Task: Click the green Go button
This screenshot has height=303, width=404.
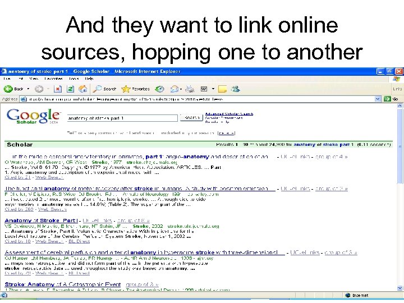Action: (391, 99)
